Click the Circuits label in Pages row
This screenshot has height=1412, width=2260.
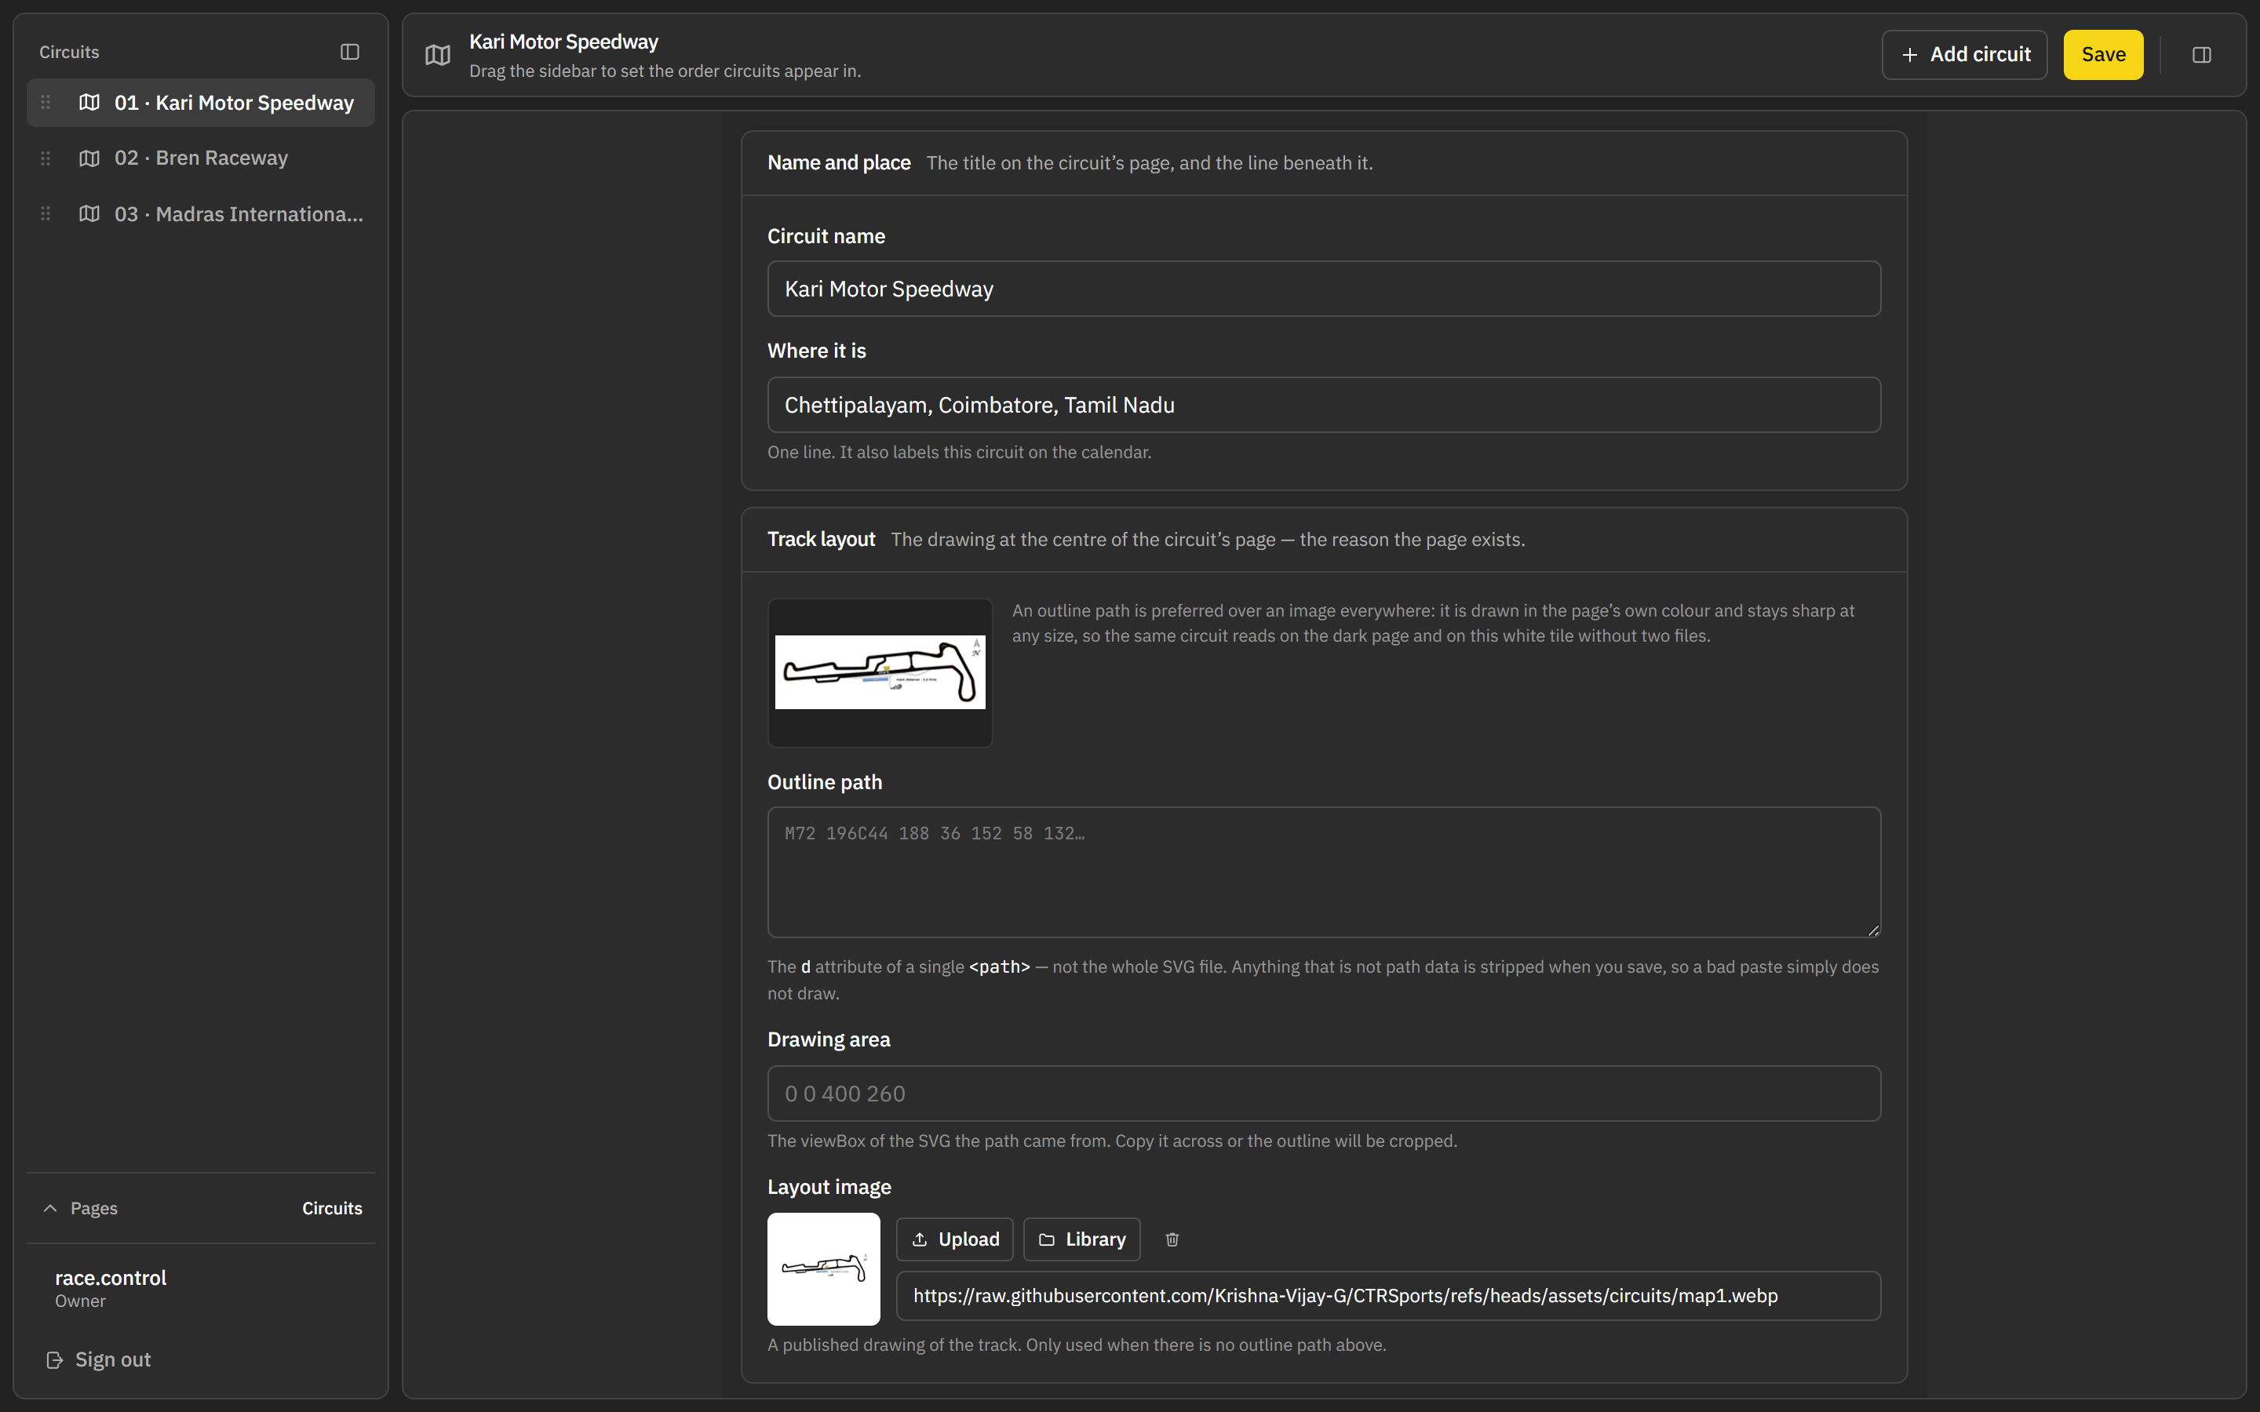tap(331, 1208)
